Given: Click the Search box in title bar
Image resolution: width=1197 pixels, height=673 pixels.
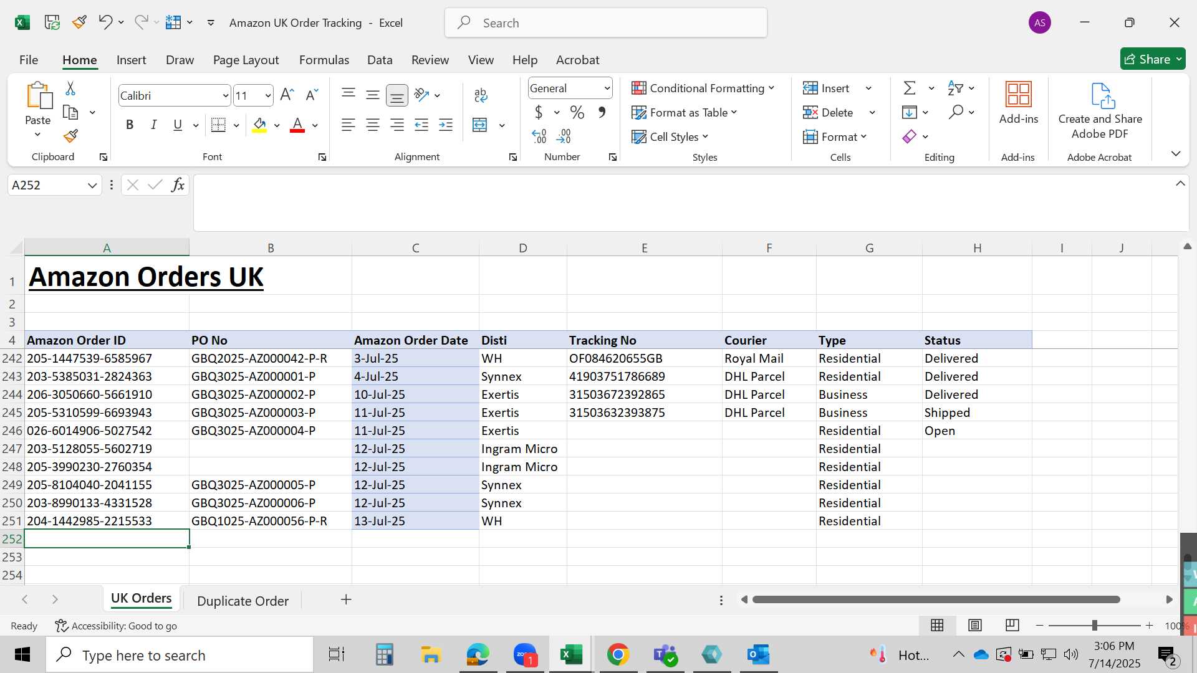Looking at the screenshot, I should (605, 22).
